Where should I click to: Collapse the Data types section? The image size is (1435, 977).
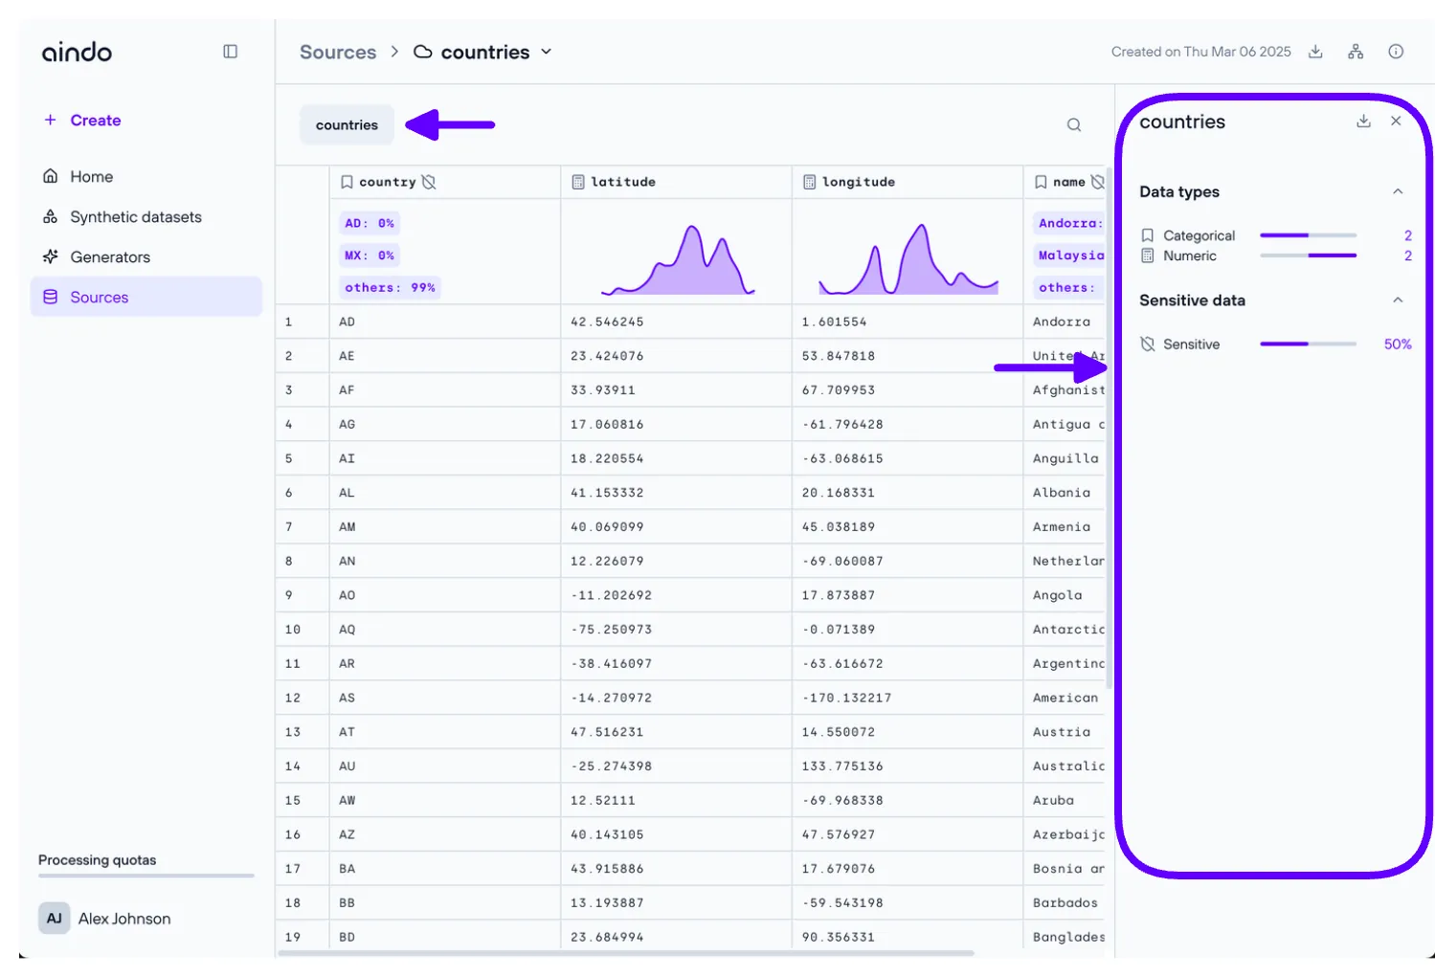coord(1398,192)
